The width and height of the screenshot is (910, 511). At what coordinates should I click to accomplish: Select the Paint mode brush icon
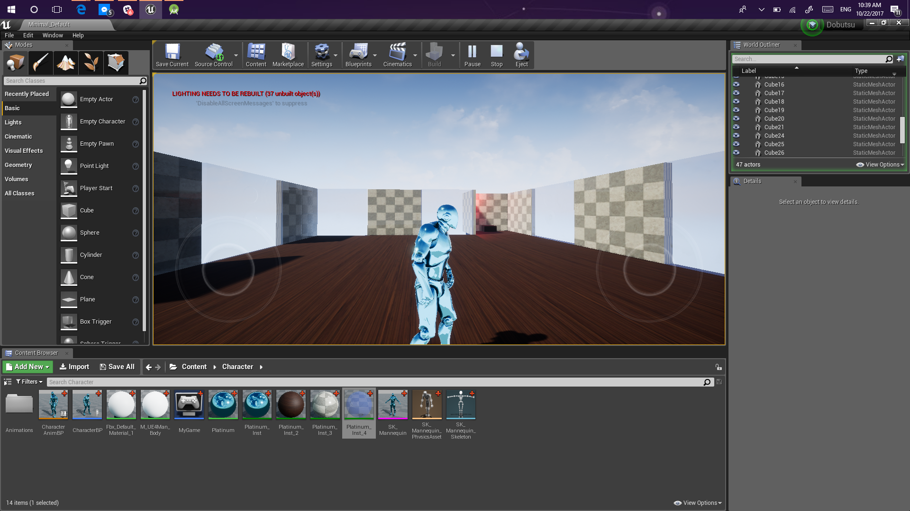pyautogui.click(x=40, y=62)
